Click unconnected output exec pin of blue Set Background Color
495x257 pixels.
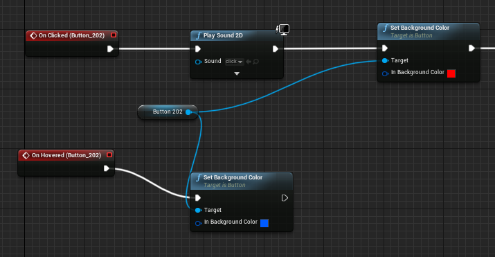285,198
